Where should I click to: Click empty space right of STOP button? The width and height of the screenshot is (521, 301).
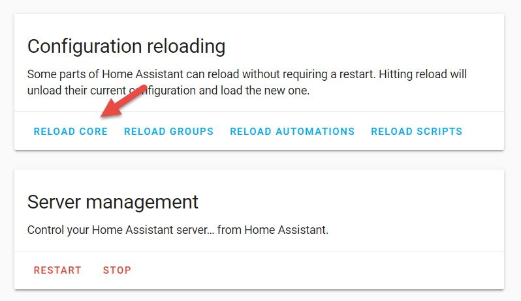click(x=313, y=270)
